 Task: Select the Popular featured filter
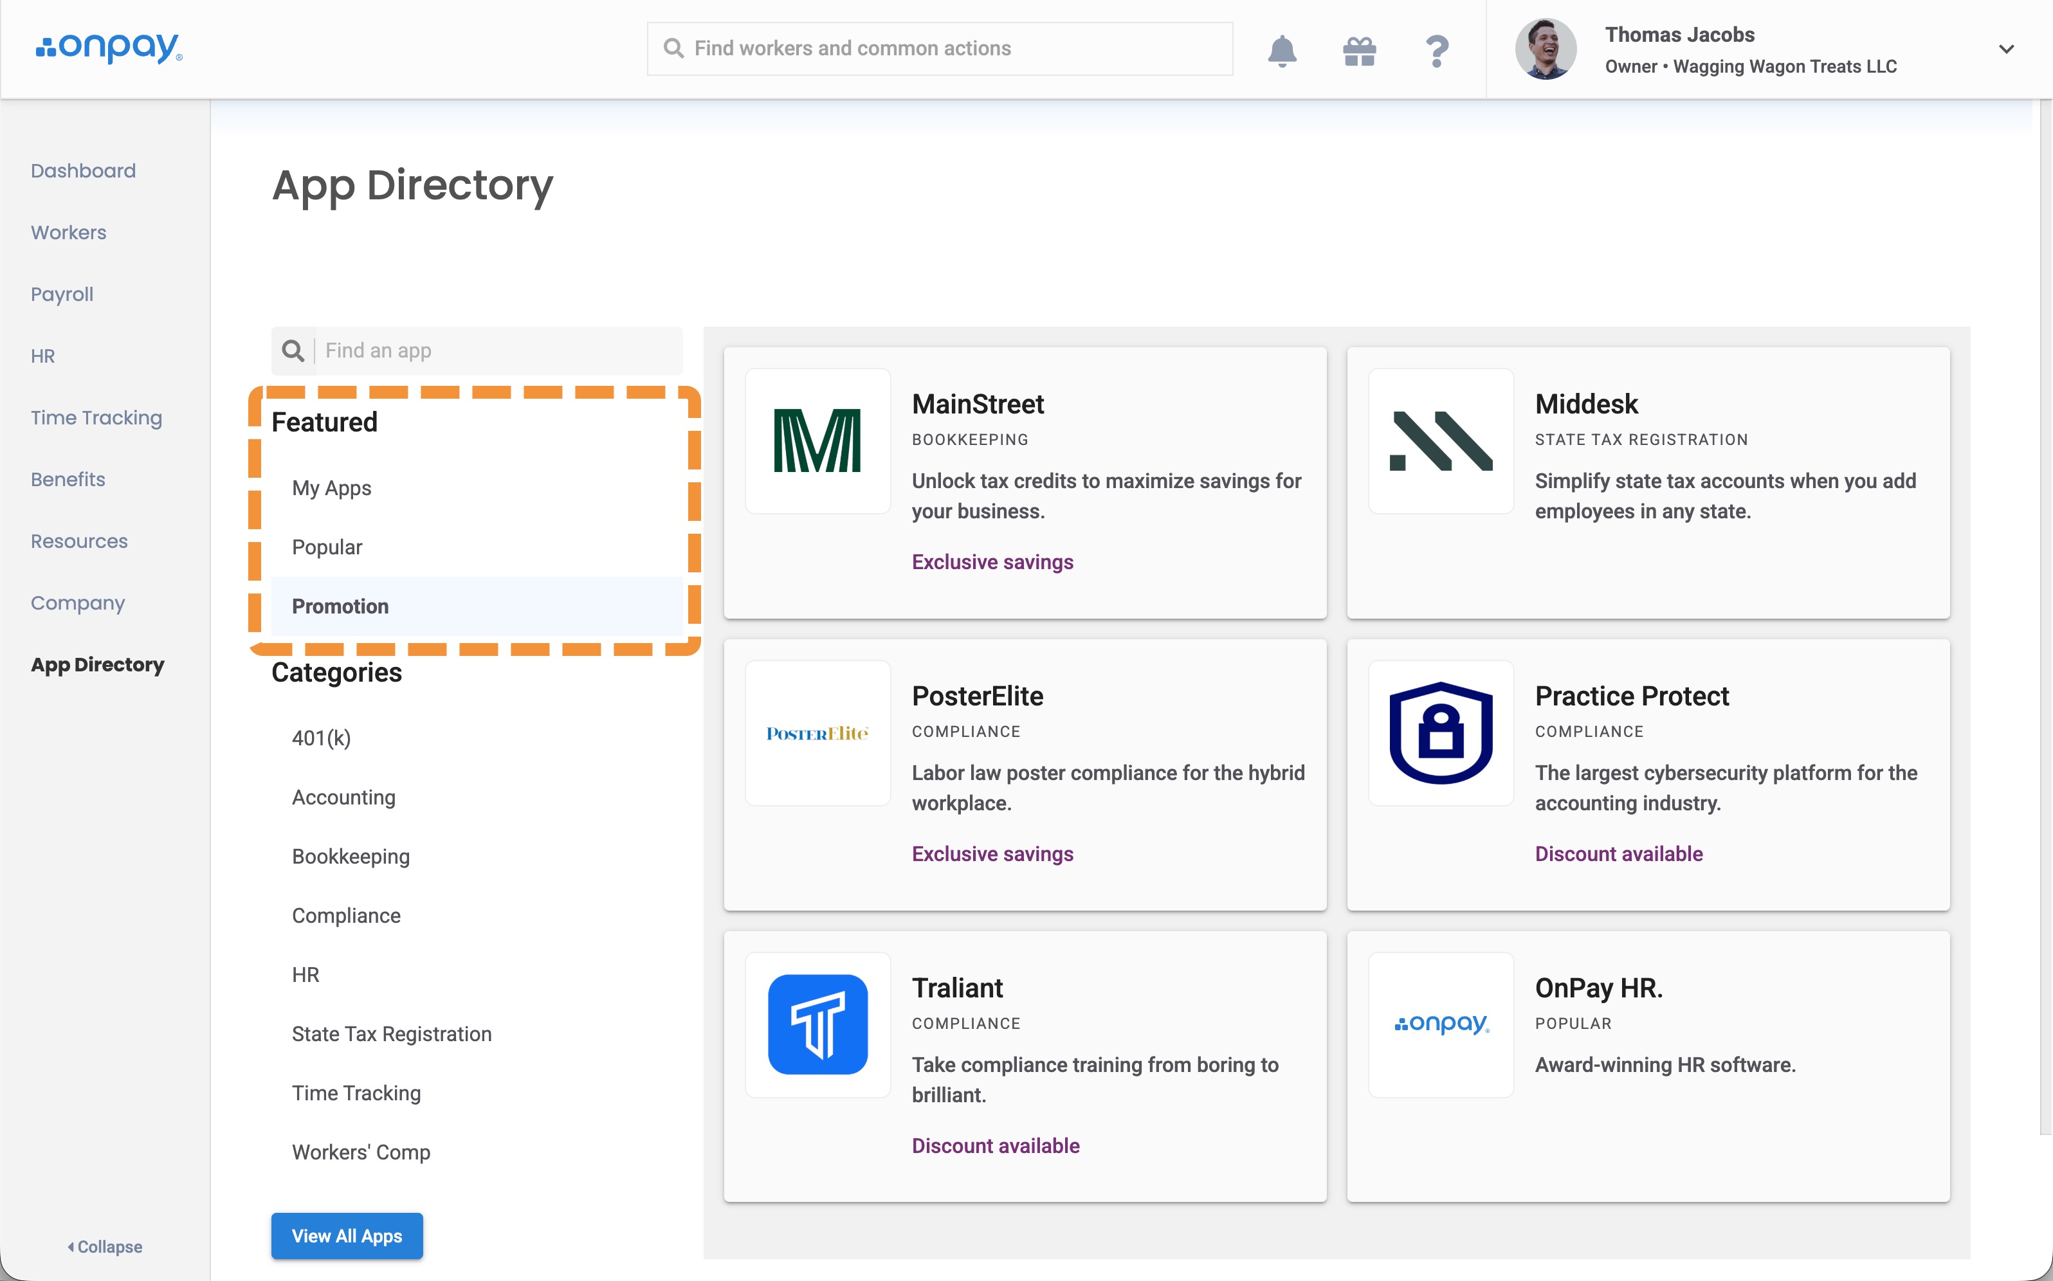tap(327, 547)
